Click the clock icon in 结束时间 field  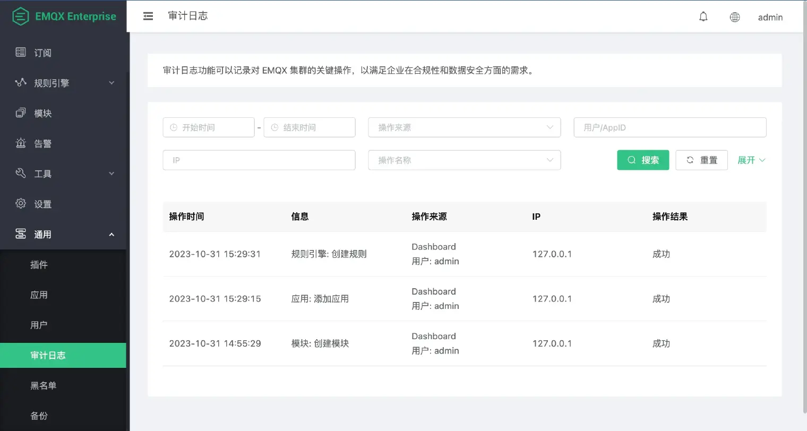(274, 127)
